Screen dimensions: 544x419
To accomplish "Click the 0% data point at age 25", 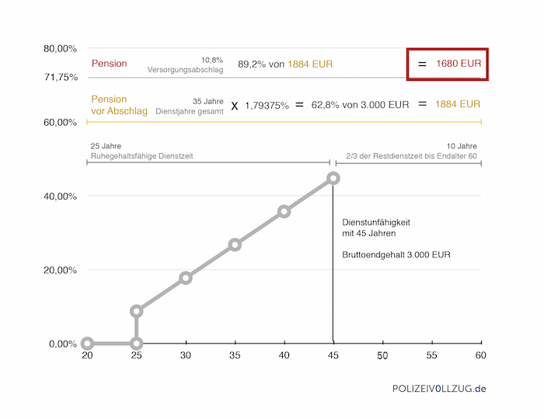I will 137,344.
